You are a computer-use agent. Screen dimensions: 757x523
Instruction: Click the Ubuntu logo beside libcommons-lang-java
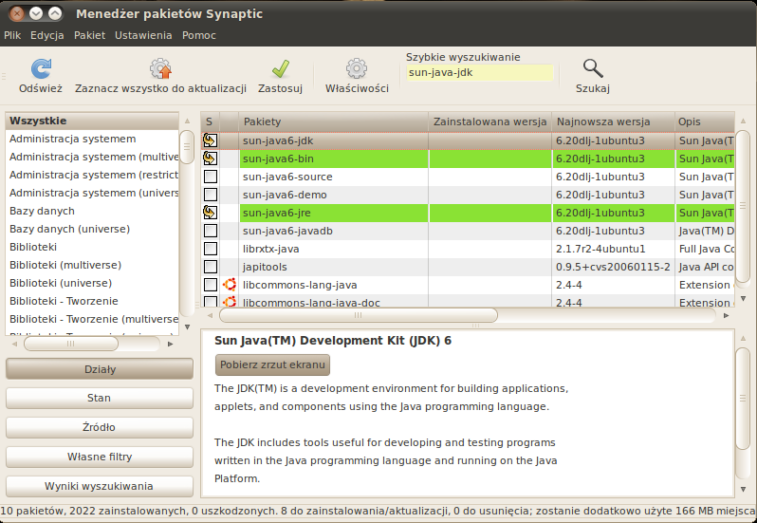[x=230, y=285]
